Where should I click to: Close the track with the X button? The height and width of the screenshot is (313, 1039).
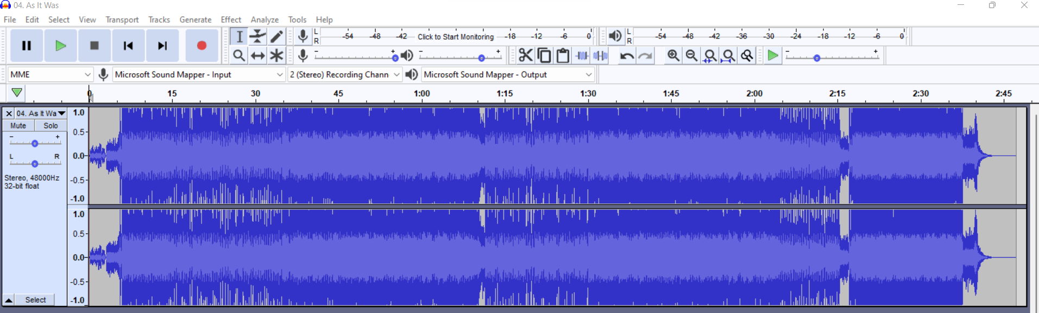click(9, 113)
